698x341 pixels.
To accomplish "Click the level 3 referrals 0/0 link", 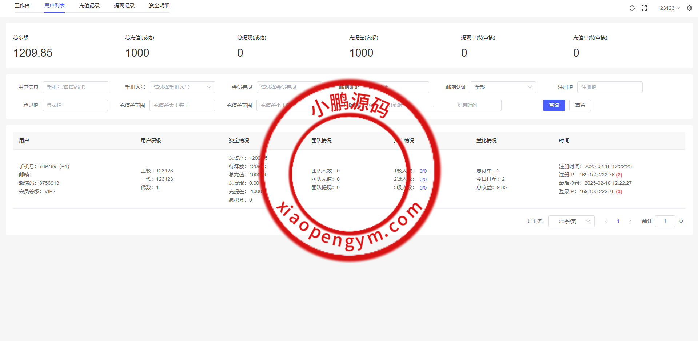I will coord(423,188).
